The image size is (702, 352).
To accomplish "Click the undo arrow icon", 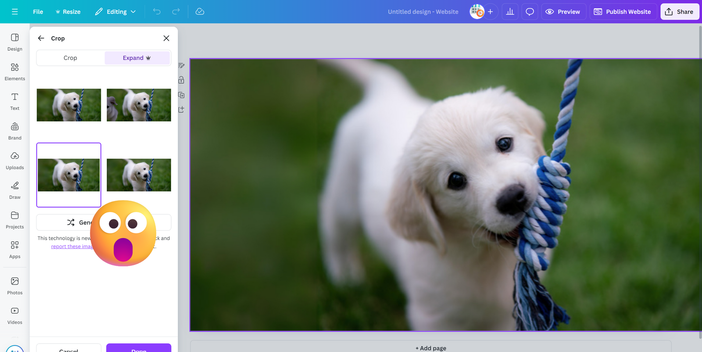I will pyautogui.click(x=157, y=12).
